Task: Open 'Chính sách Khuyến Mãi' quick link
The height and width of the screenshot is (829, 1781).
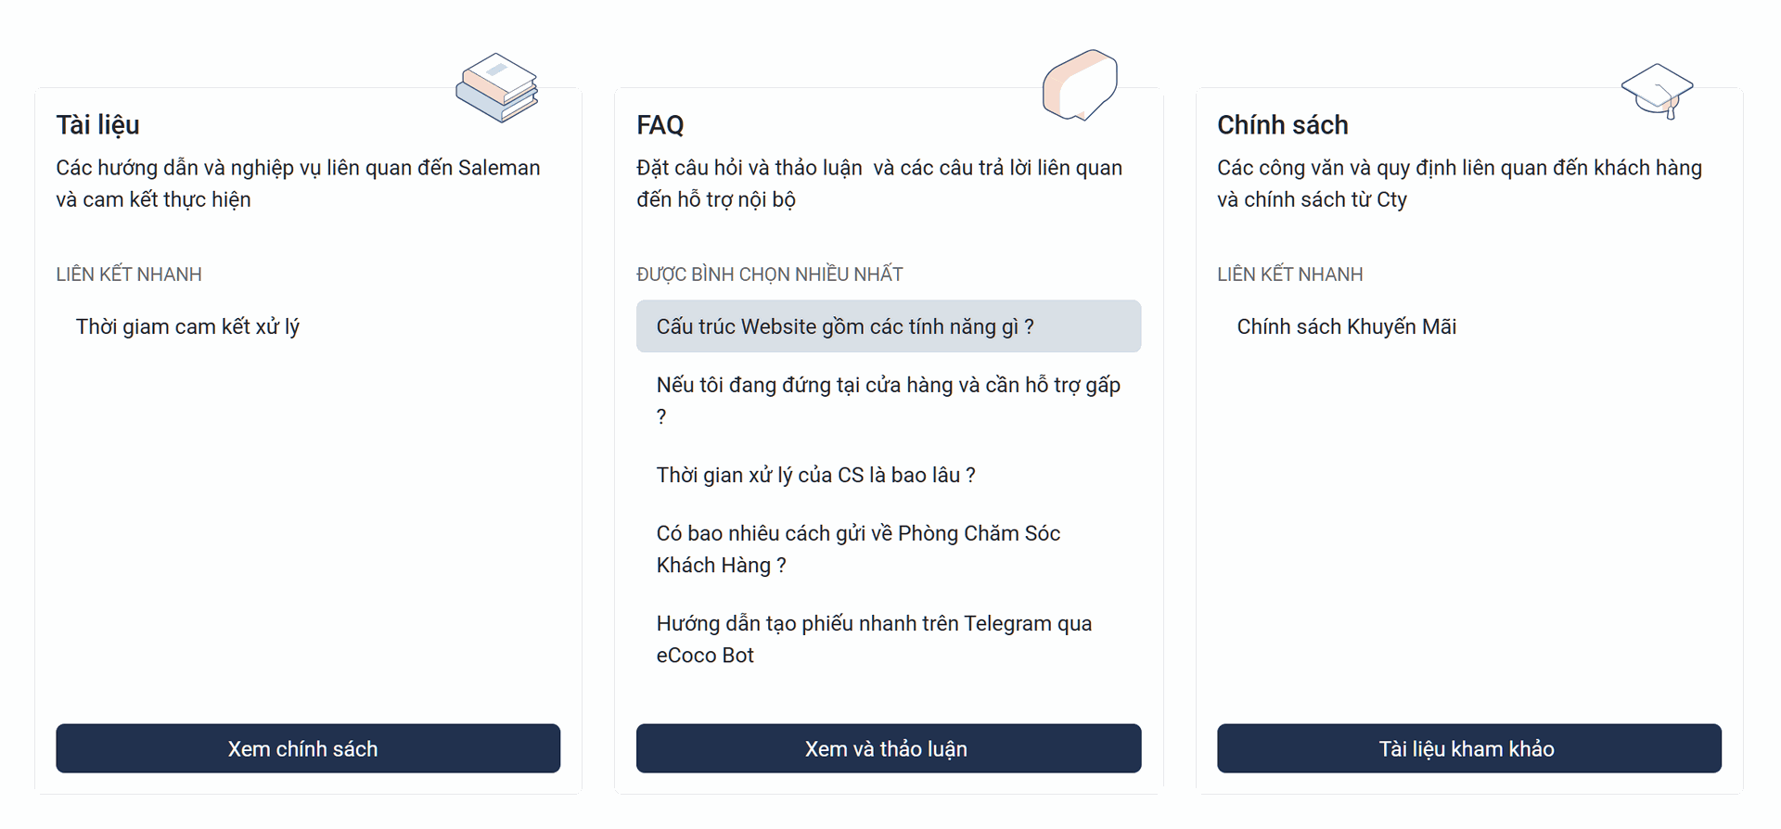Action: pos(1346,326)
